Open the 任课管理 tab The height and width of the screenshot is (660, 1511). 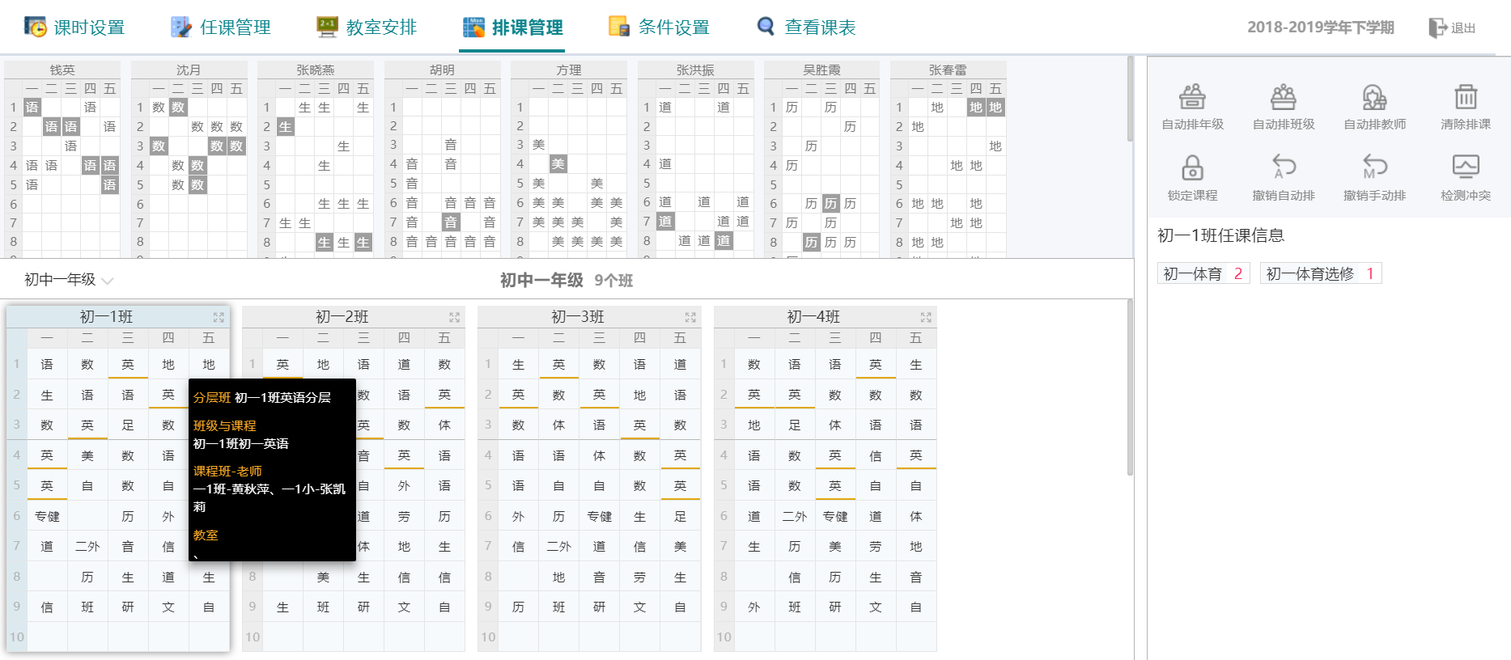click(x=221, y=27)
